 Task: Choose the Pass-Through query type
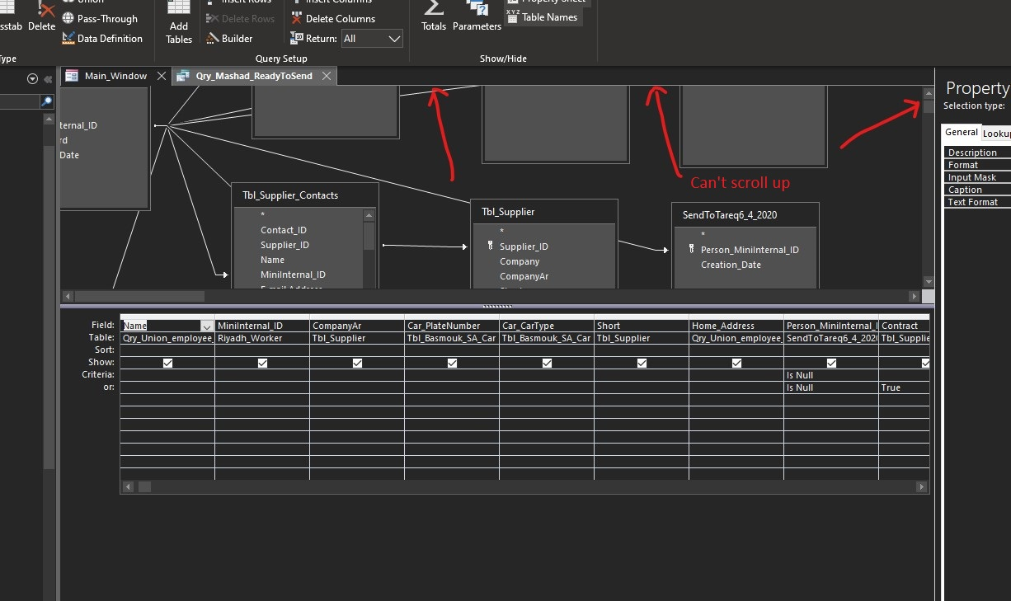tap(99, 19)
